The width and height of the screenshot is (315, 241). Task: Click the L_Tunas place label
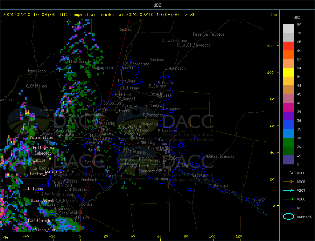(35, 189)
